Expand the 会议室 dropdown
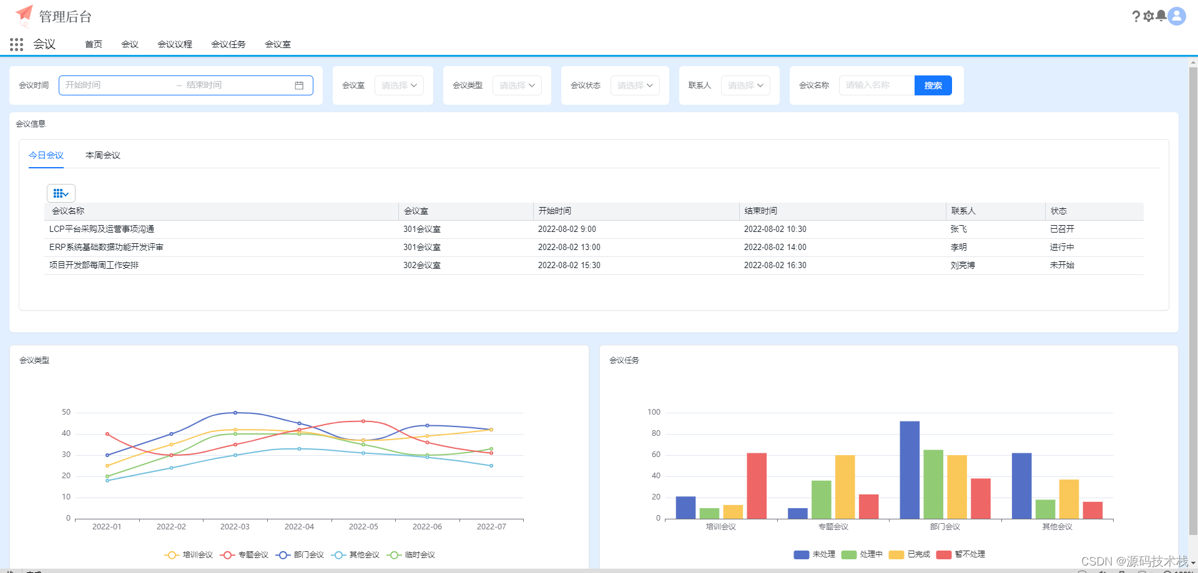The height and width of the screenshot is (573, 1198). coord(399,85)
